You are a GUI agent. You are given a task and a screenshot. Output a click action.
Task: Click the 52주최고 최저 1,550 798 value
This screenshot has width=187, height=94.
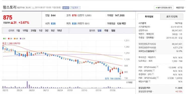click(x=177, y=61)
